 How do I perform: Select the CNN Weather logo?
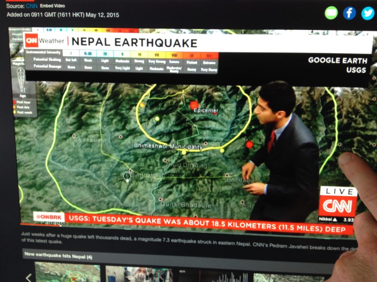point(35,41)
